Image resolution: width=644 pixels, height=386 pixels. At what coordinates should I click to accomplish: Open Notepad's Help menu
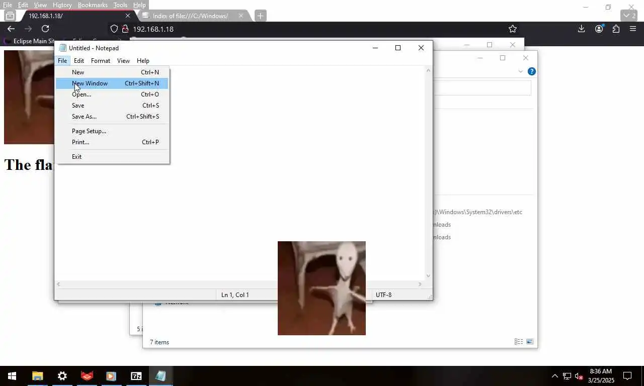tap(143, 61)
